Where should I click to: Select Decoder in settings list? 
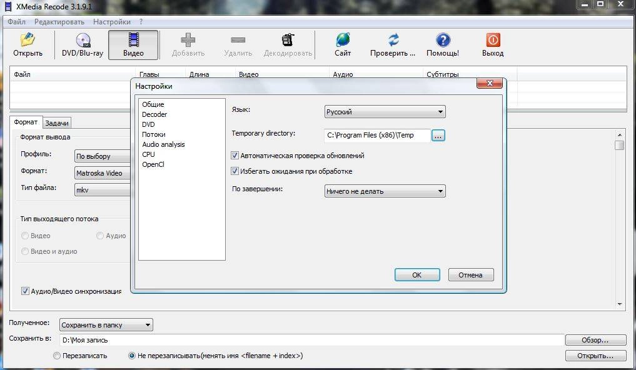click(154, 114)
